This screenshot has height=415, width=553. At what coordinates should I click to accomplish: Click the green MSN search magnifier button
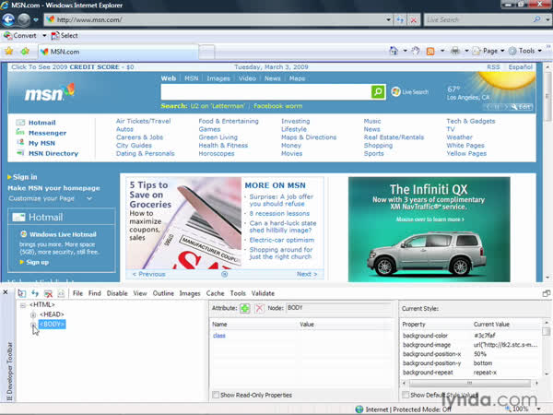click(378, 92)
